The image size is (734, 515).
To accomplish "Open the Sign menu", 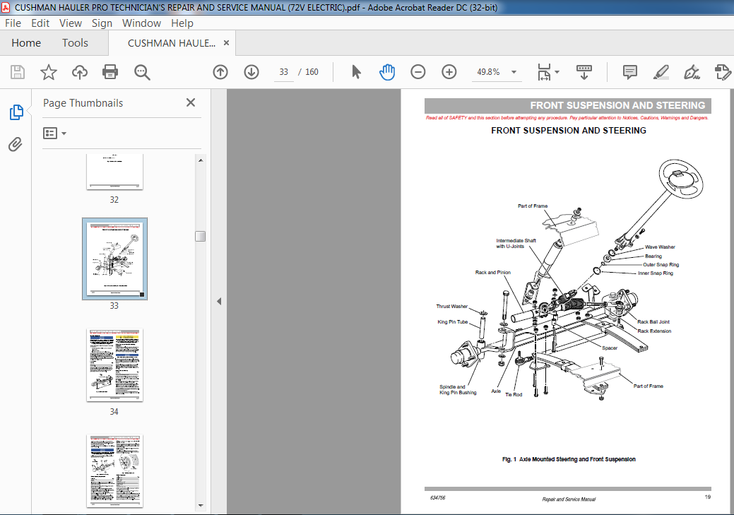I will point(102,23).
